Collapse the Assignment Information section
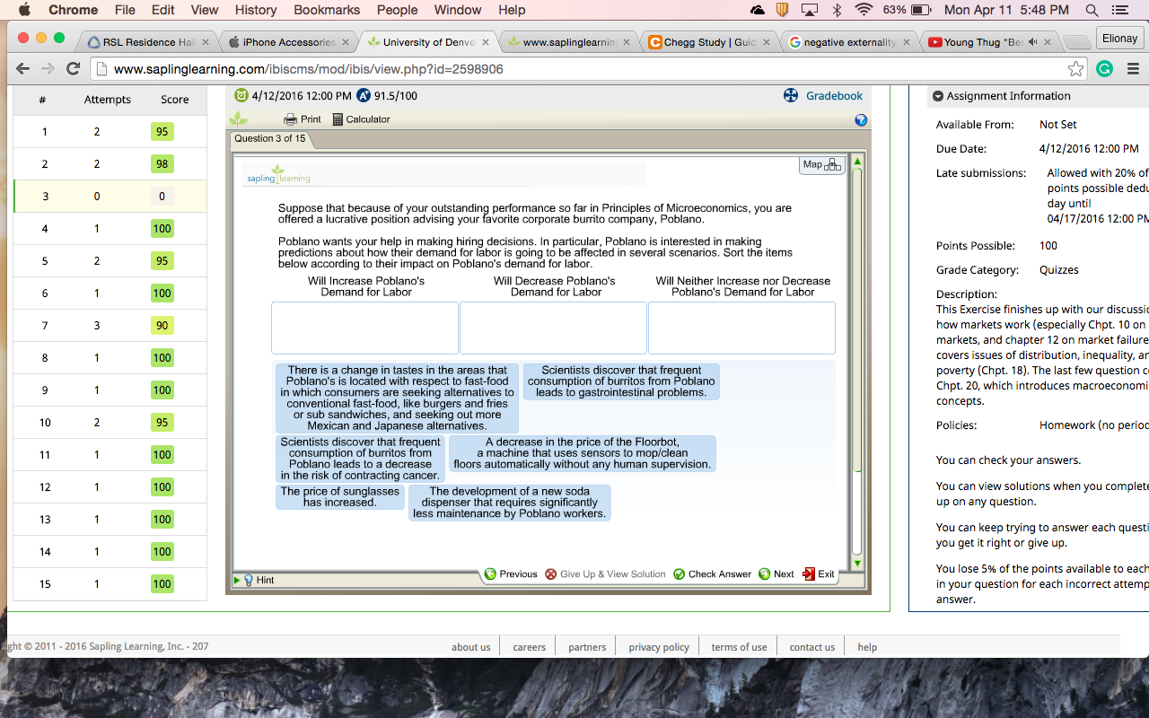Viewport: 1149px width, 718px height. (x=938, y=96)
